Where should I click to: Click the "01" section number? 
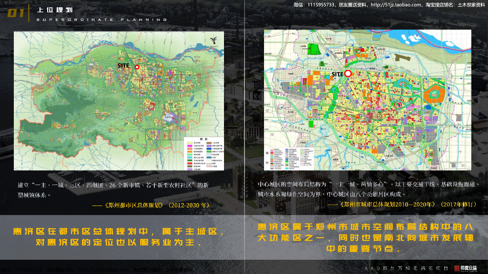(16, 13)
